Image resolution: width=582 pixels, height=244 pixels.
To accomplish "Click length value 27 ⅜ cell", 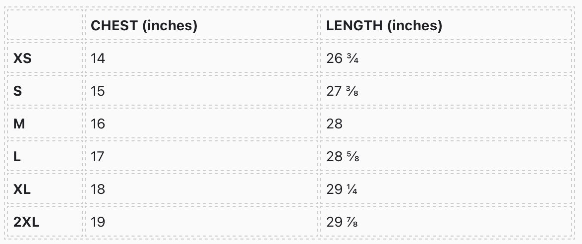I will [343, 91].
